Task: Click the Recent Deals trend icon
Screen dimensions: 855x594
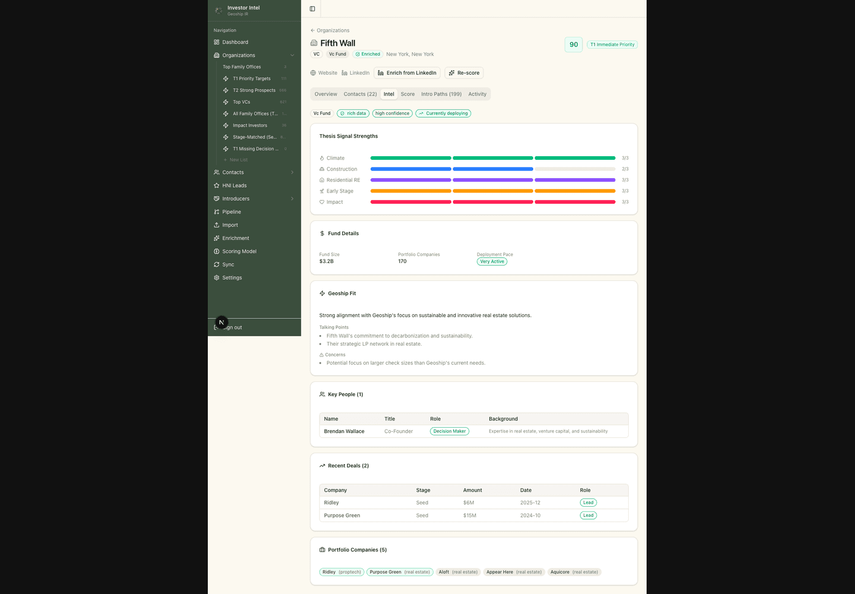Action: pos(322,466)
